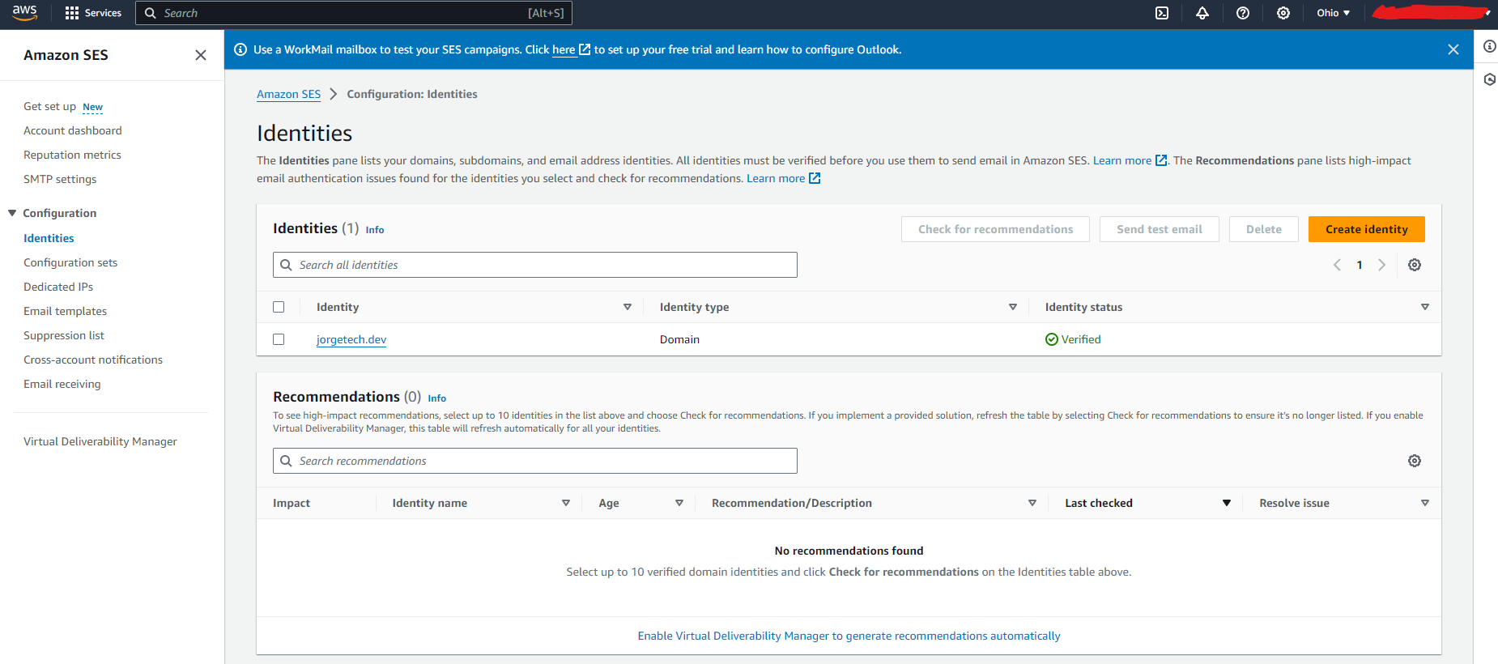Viewport: 1498px width, 664px height.
Task: Click Learn more link after 'check for recommendations'
Action: pos(776,178)
